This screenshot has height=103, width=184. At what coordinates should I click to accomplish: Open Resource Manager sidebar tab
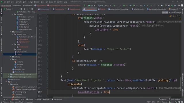coord(1,45)
